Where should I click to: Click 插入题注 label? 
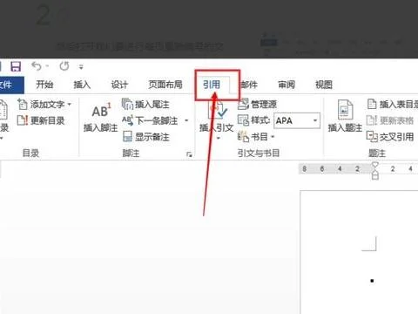coord(345,127)
